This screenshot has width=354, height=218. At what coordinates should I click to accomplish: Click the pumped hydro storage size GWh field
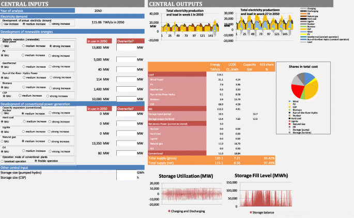(x=127, y=173)
